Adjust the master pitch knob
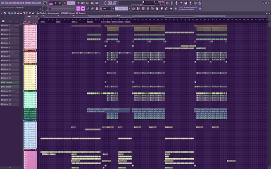Image resolution: width=271 pixels, height=169 pixels. 45,8
